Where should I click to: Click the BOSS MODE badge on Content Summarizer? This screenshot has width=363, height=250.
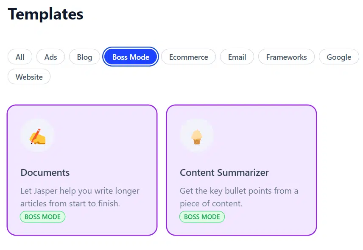(x=202, y=217)
